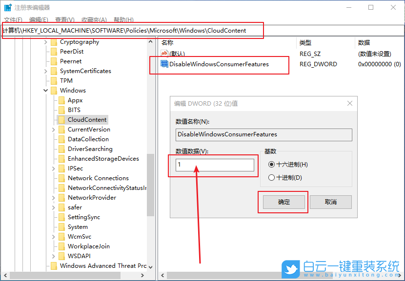Click the 确定 button to confirm
Image resolution: width=405 pixels, height=281 pixels.
click(x=283, y=202)
